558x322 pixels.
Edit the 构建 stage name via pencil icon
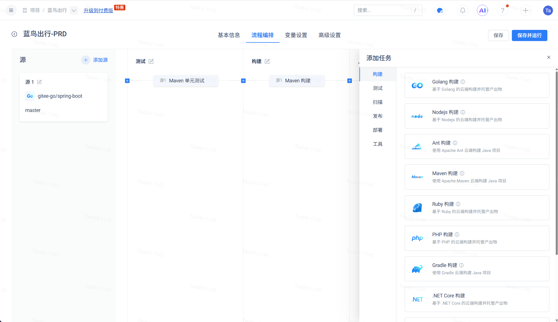[x=267, y=61]
